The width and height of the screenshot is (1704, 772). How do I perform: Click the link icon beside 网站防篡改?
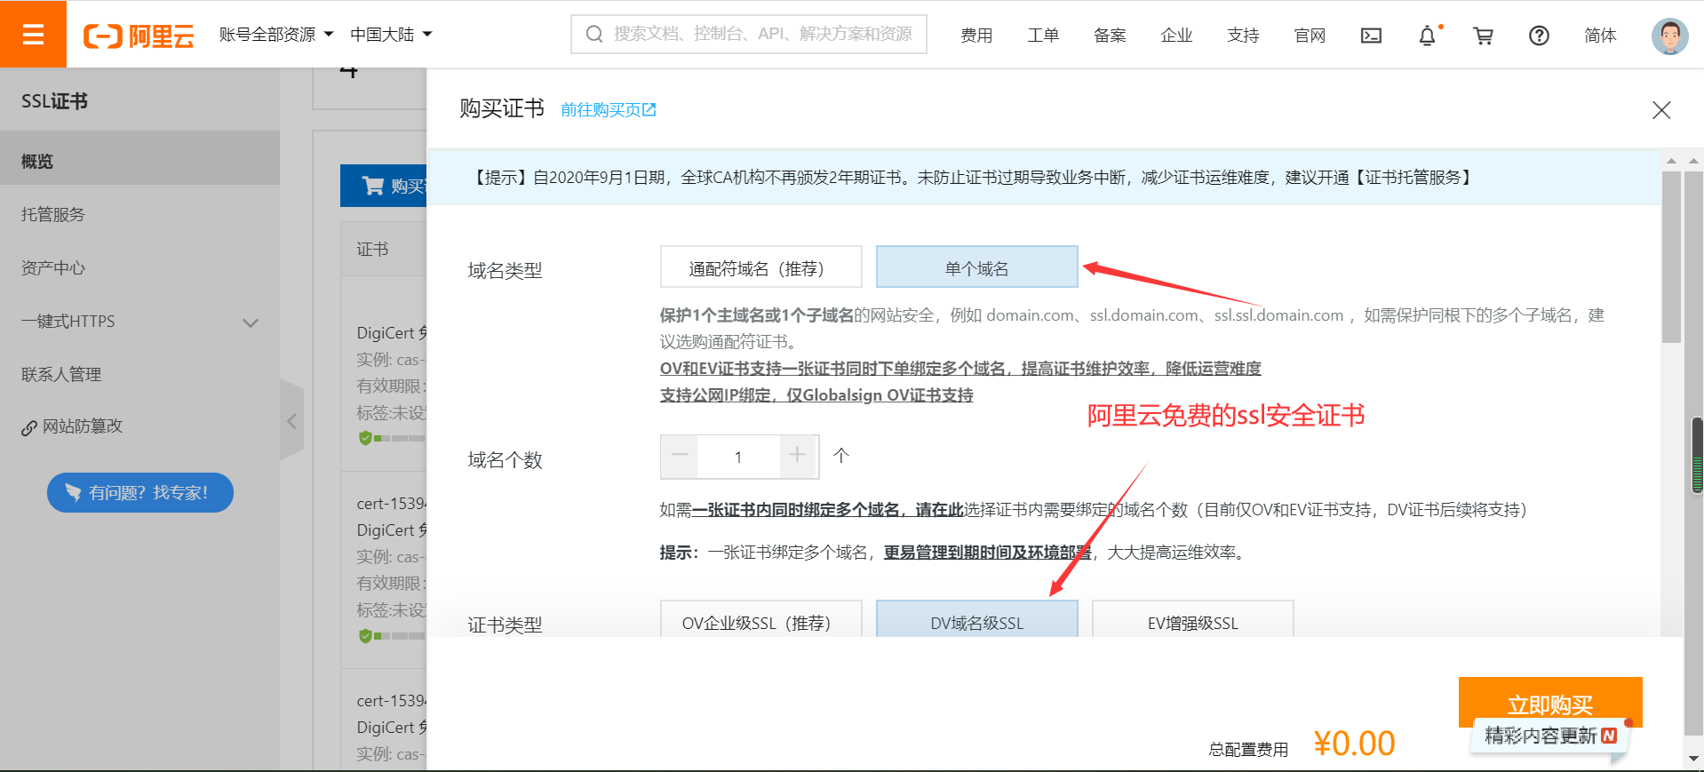coord(29,428)
